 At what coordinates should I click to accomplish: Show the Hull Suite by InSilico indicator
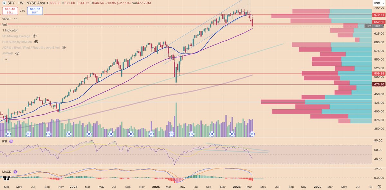click(x=36, y=42)
